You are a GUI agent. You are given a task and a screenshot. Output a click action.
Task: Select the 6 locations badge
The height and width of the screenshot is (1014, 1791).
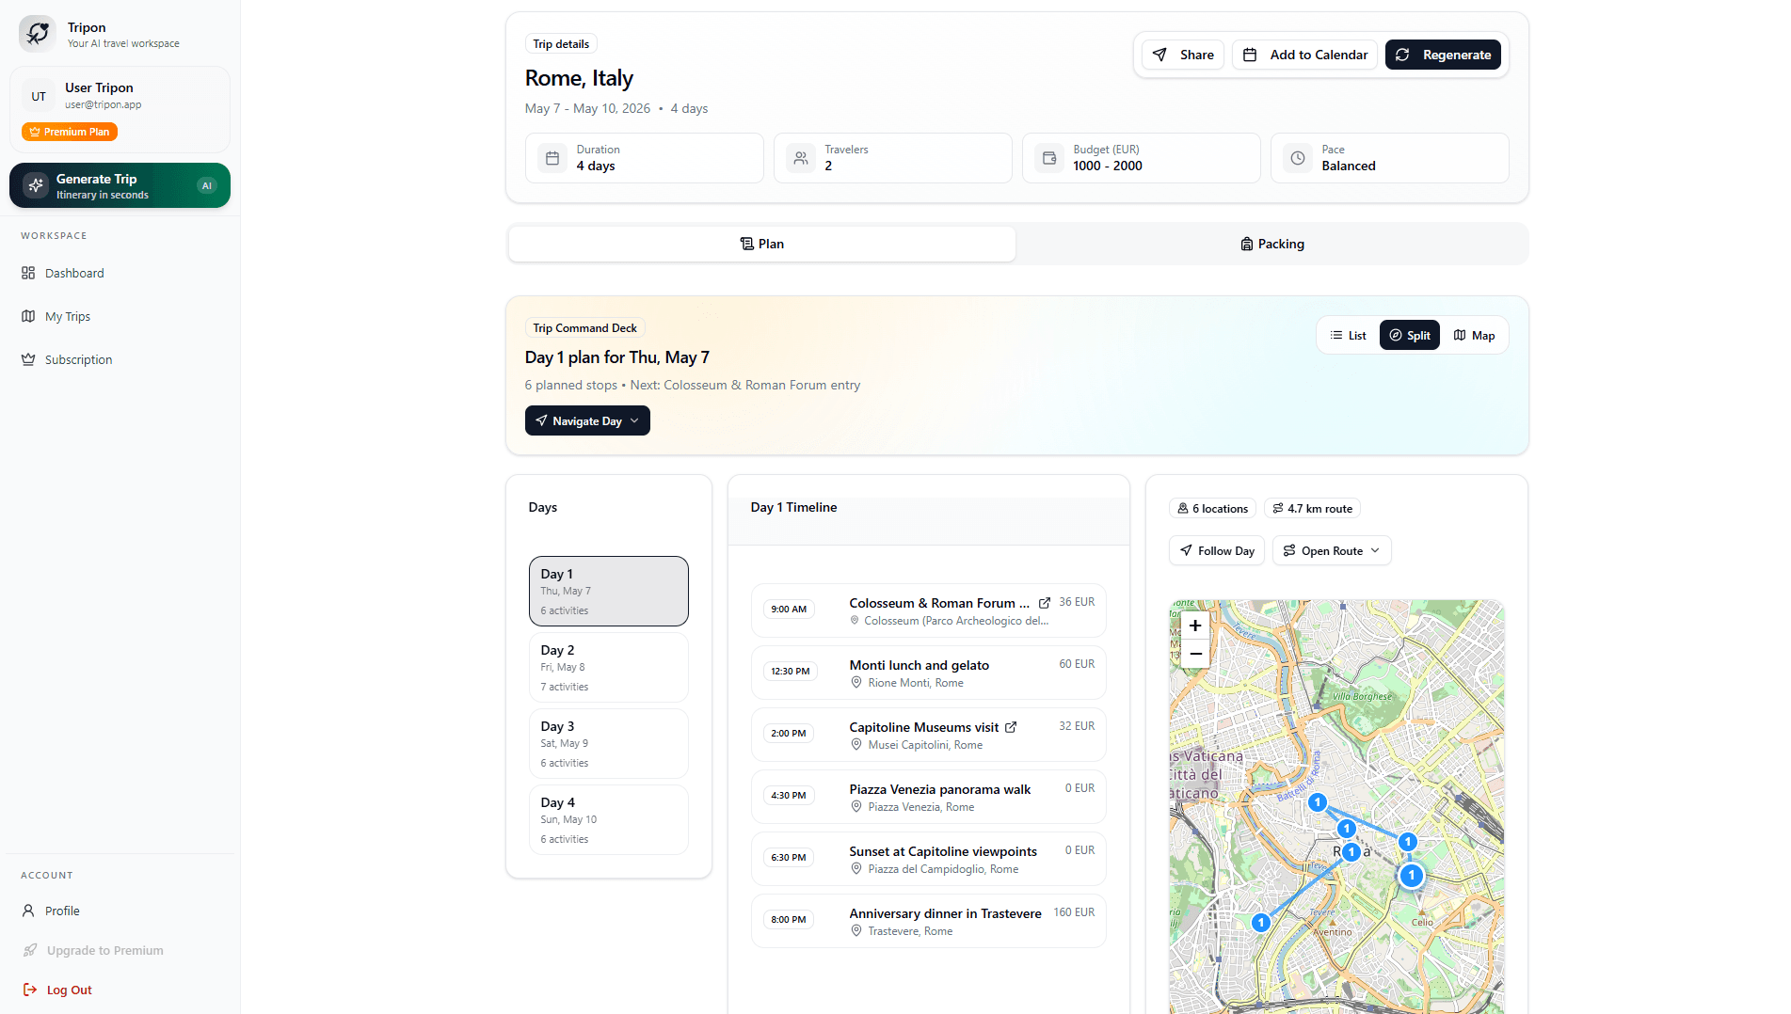[x=1212, y=508]
